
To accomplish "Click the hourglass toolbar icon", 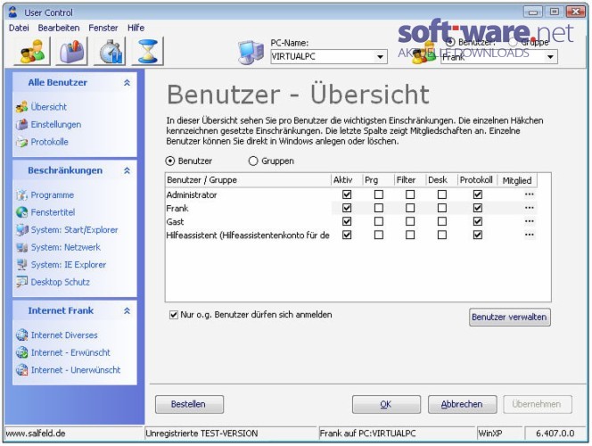I will 147,52.
